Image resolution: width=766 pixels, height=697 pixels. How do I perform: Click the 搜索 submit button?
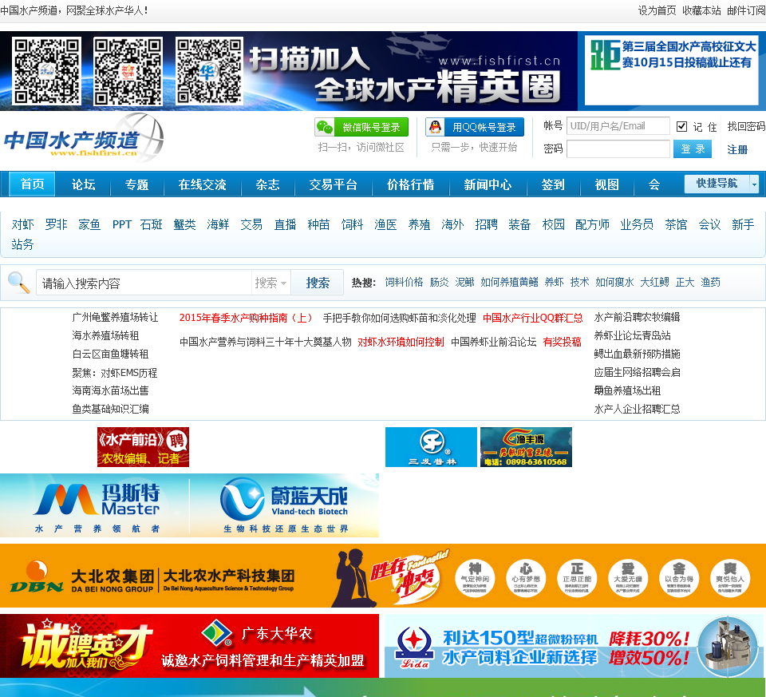tap(318, 283)
